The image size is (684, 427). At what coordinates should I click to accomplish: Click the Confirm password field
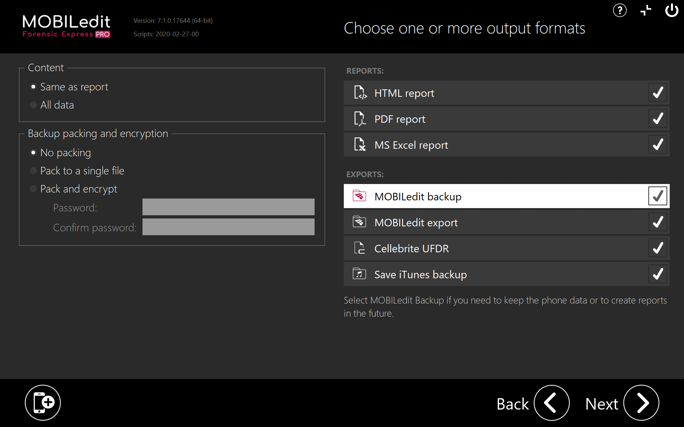[x=228, y=227]
